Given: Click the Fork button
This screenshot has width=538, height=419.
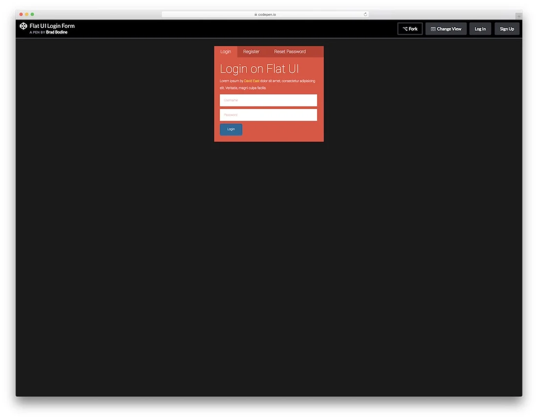Looking at the screenshot, I should [x=410, y=28].
